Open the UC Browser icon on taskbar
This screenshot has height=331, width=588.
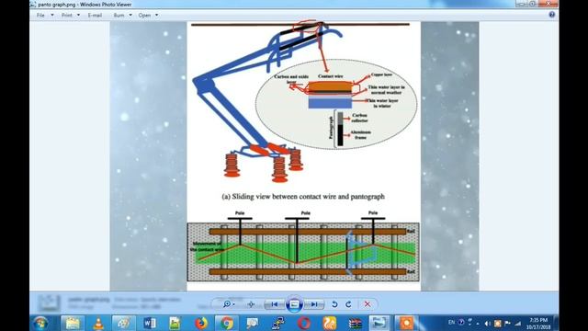coord(330,323)
